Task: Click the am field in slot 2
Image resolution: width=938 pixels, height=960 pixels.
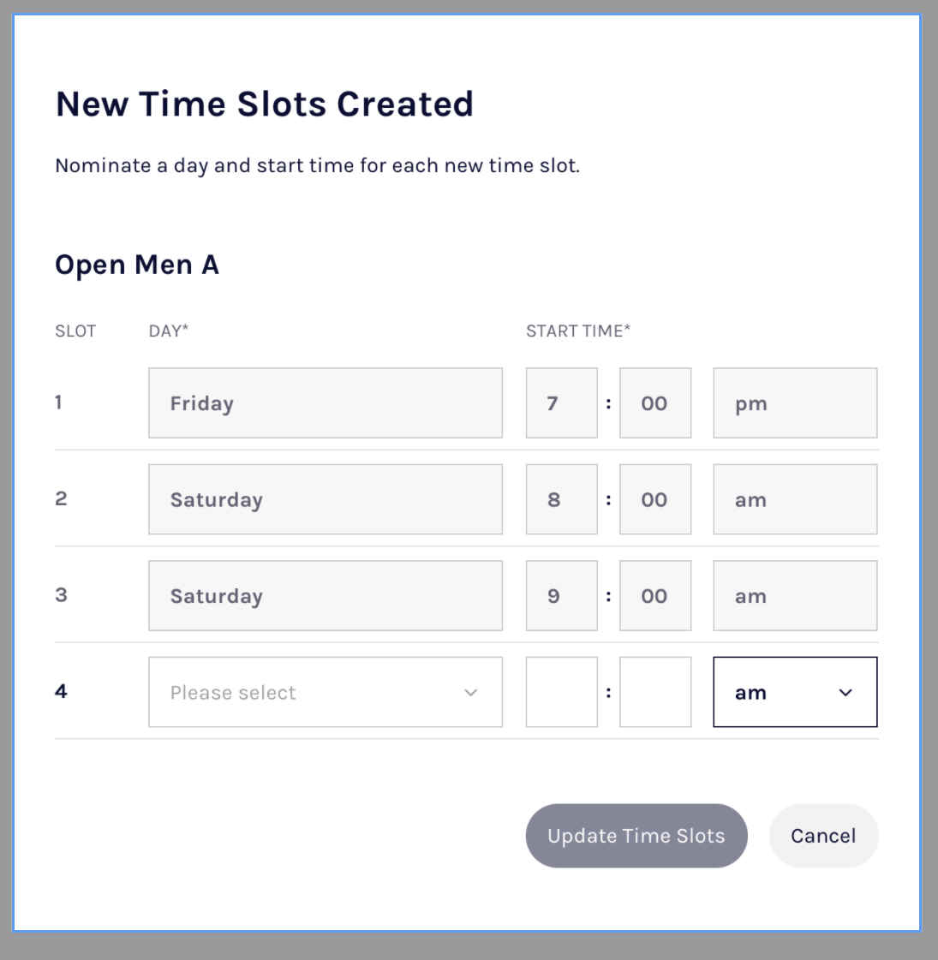Action: 794,499
